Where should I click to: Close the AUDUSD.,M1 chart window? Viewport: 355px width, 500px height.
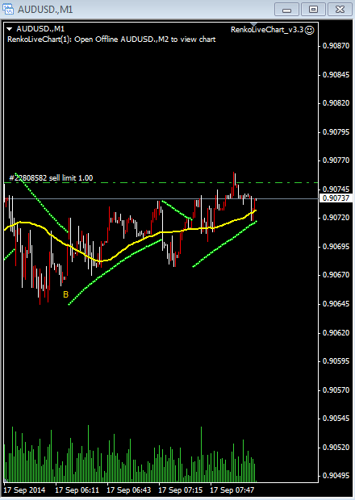(340, 10)
